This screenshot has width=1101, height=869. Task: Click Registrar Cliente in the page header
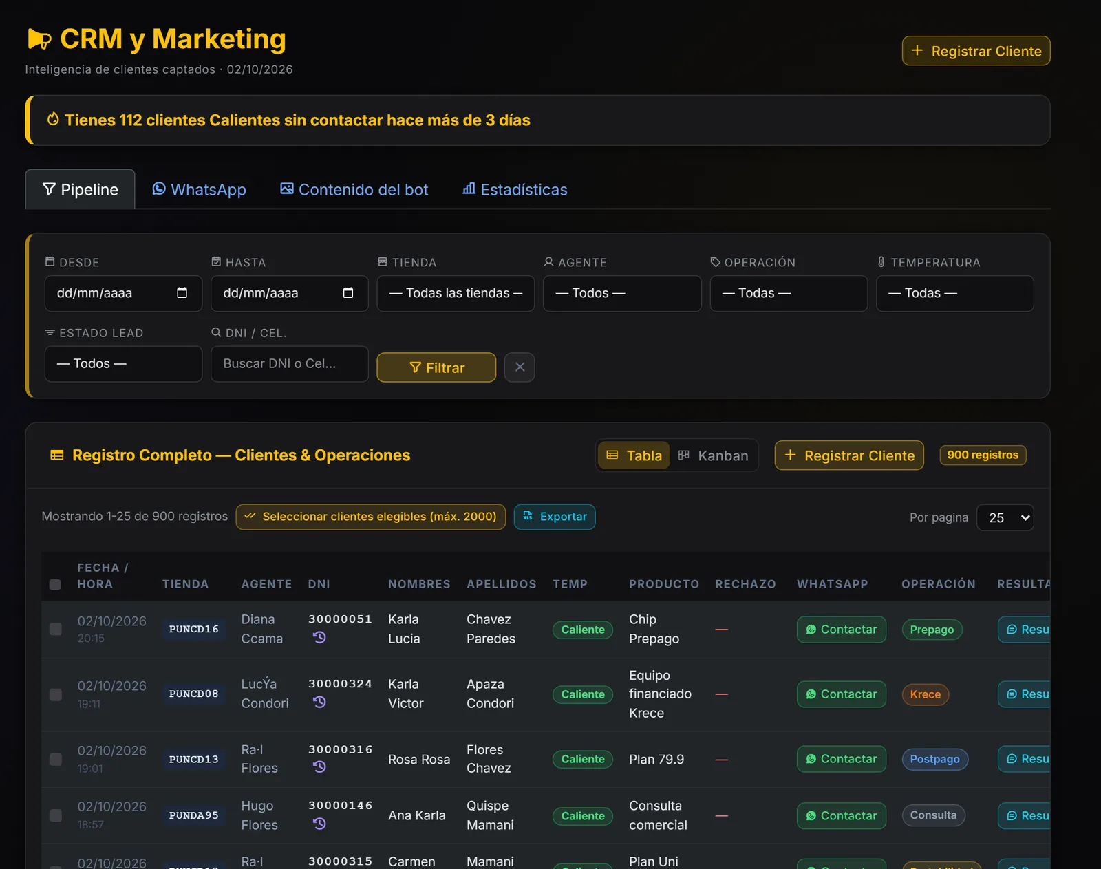976,51
